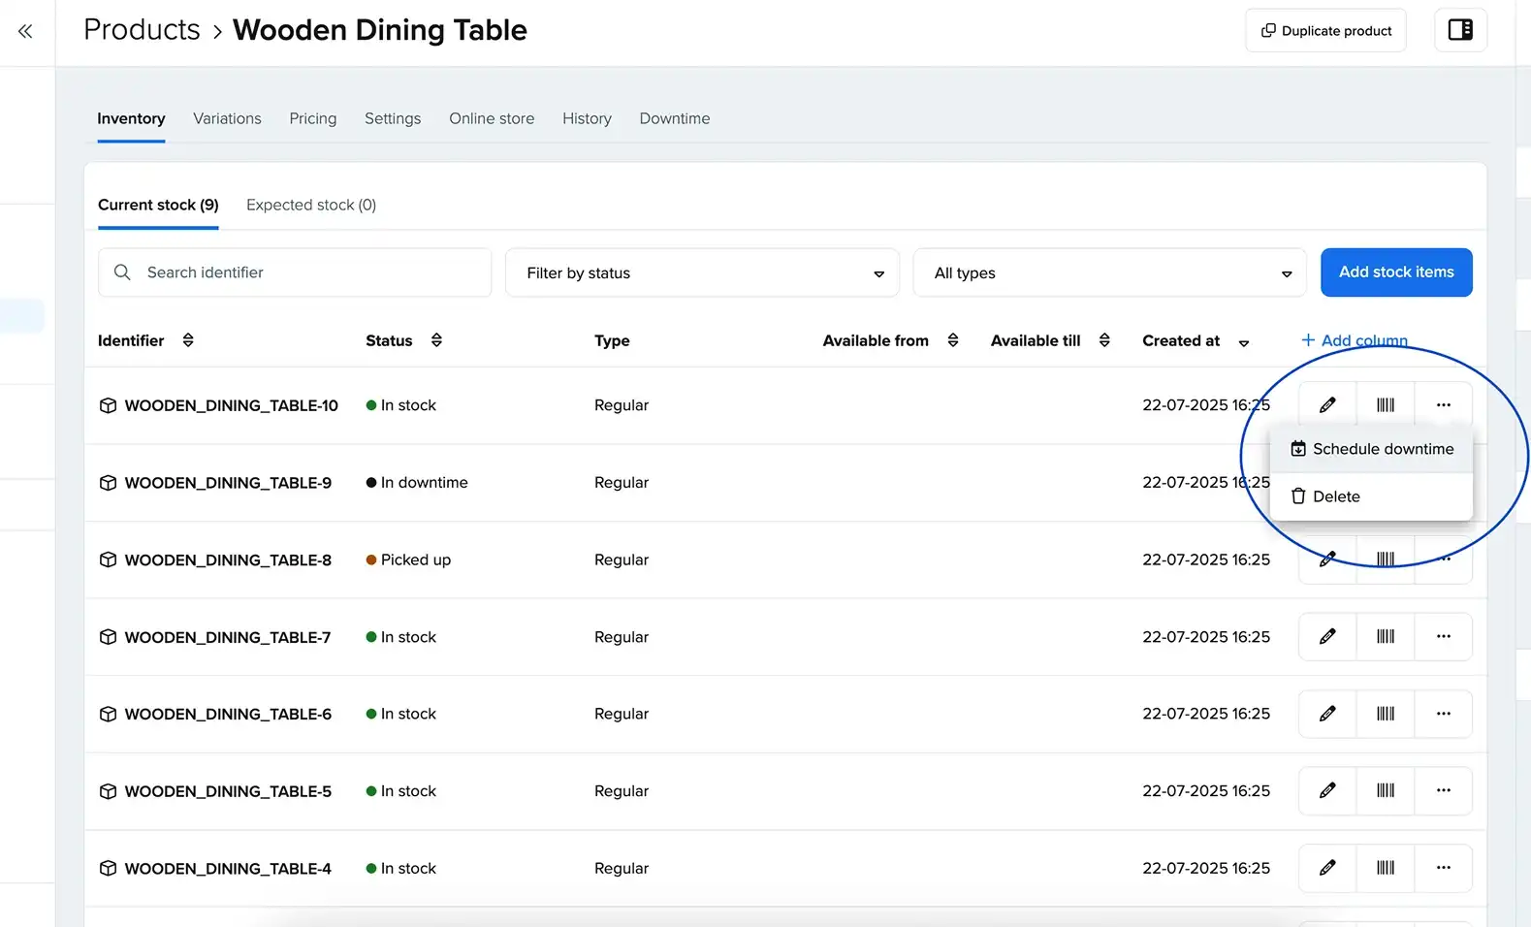1531x927 pixels.
Task: Collapse the sidebar with double-chevron icon
Action: pos(25,31)
